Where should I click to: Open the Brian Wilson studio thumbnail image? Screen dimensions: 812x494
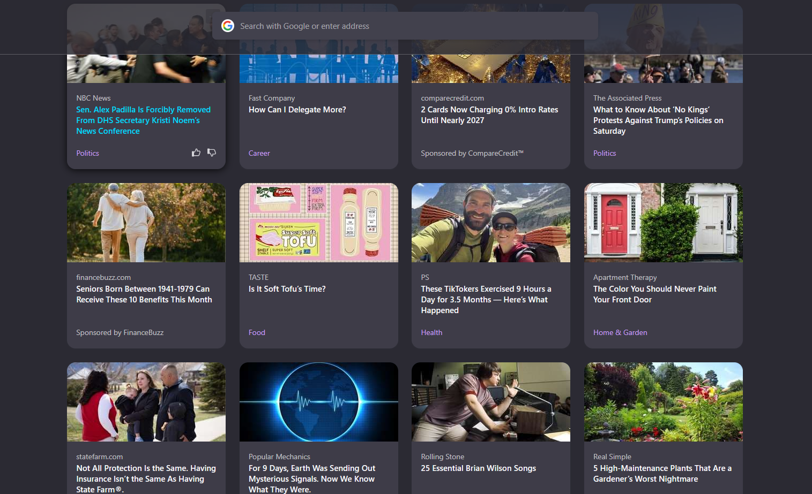[x=491, y=402]
